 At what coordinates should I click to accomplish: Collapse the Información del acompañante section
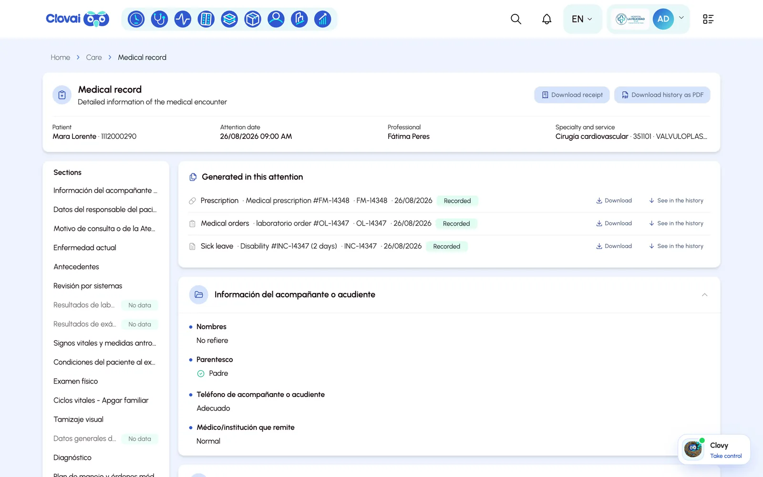pyautogui.click(x=704, y=295)
